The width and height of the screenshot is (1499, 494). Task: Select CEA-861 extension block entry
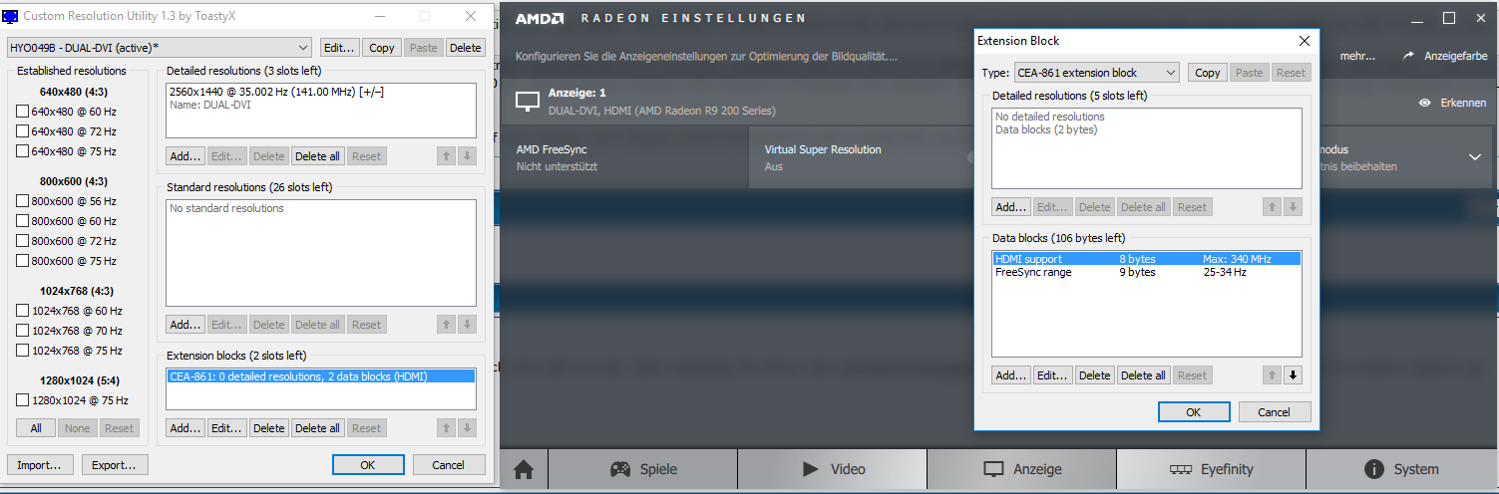[x=320, y=376]
